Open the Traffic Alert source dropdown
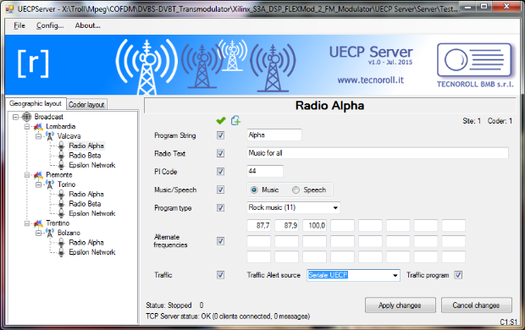Image resolution: width=525 pixels, height=330 pixels. (x=395, y=276)
